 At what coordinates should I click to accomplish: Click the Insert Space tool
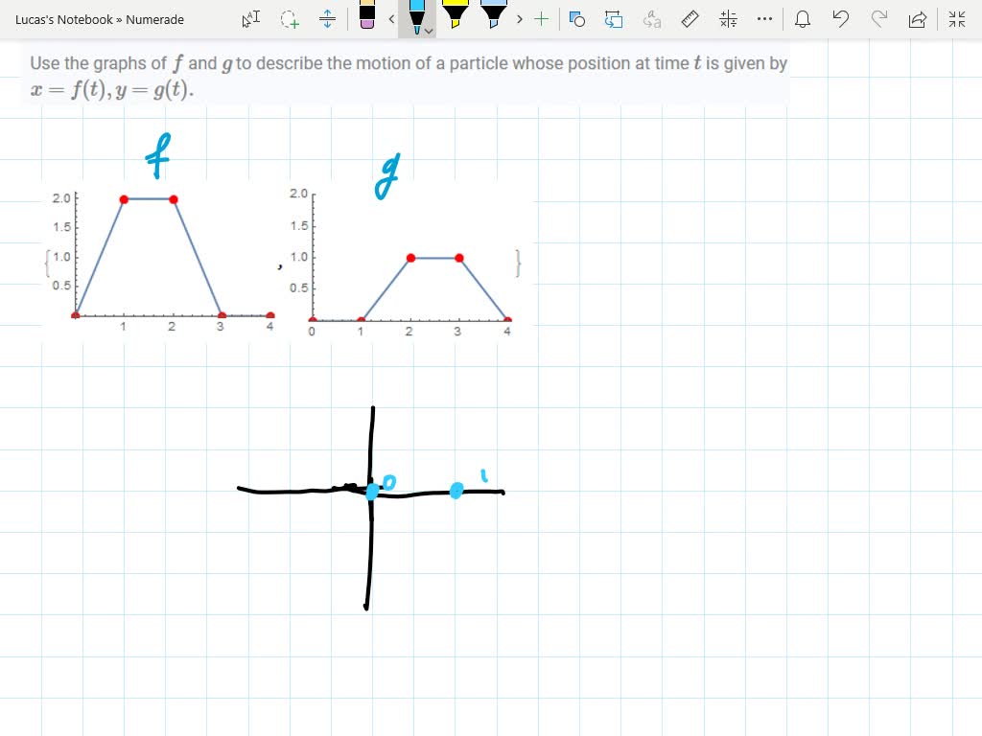pyautogui.click(x=328, y=19)
